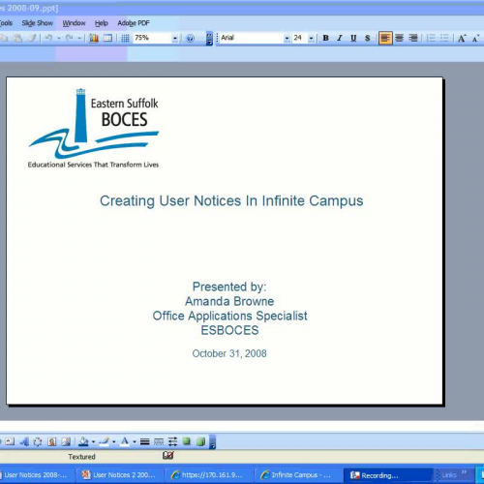Image resolution: width=484 pixels, height=484 pixels.
Task: Open the Adobe PDF menu
Action: click(134, 23)
